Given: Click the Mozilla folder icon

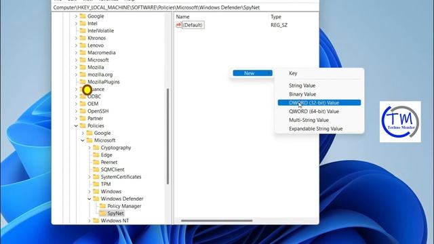Looking at the screenshot, I should [x=83, y=67].
